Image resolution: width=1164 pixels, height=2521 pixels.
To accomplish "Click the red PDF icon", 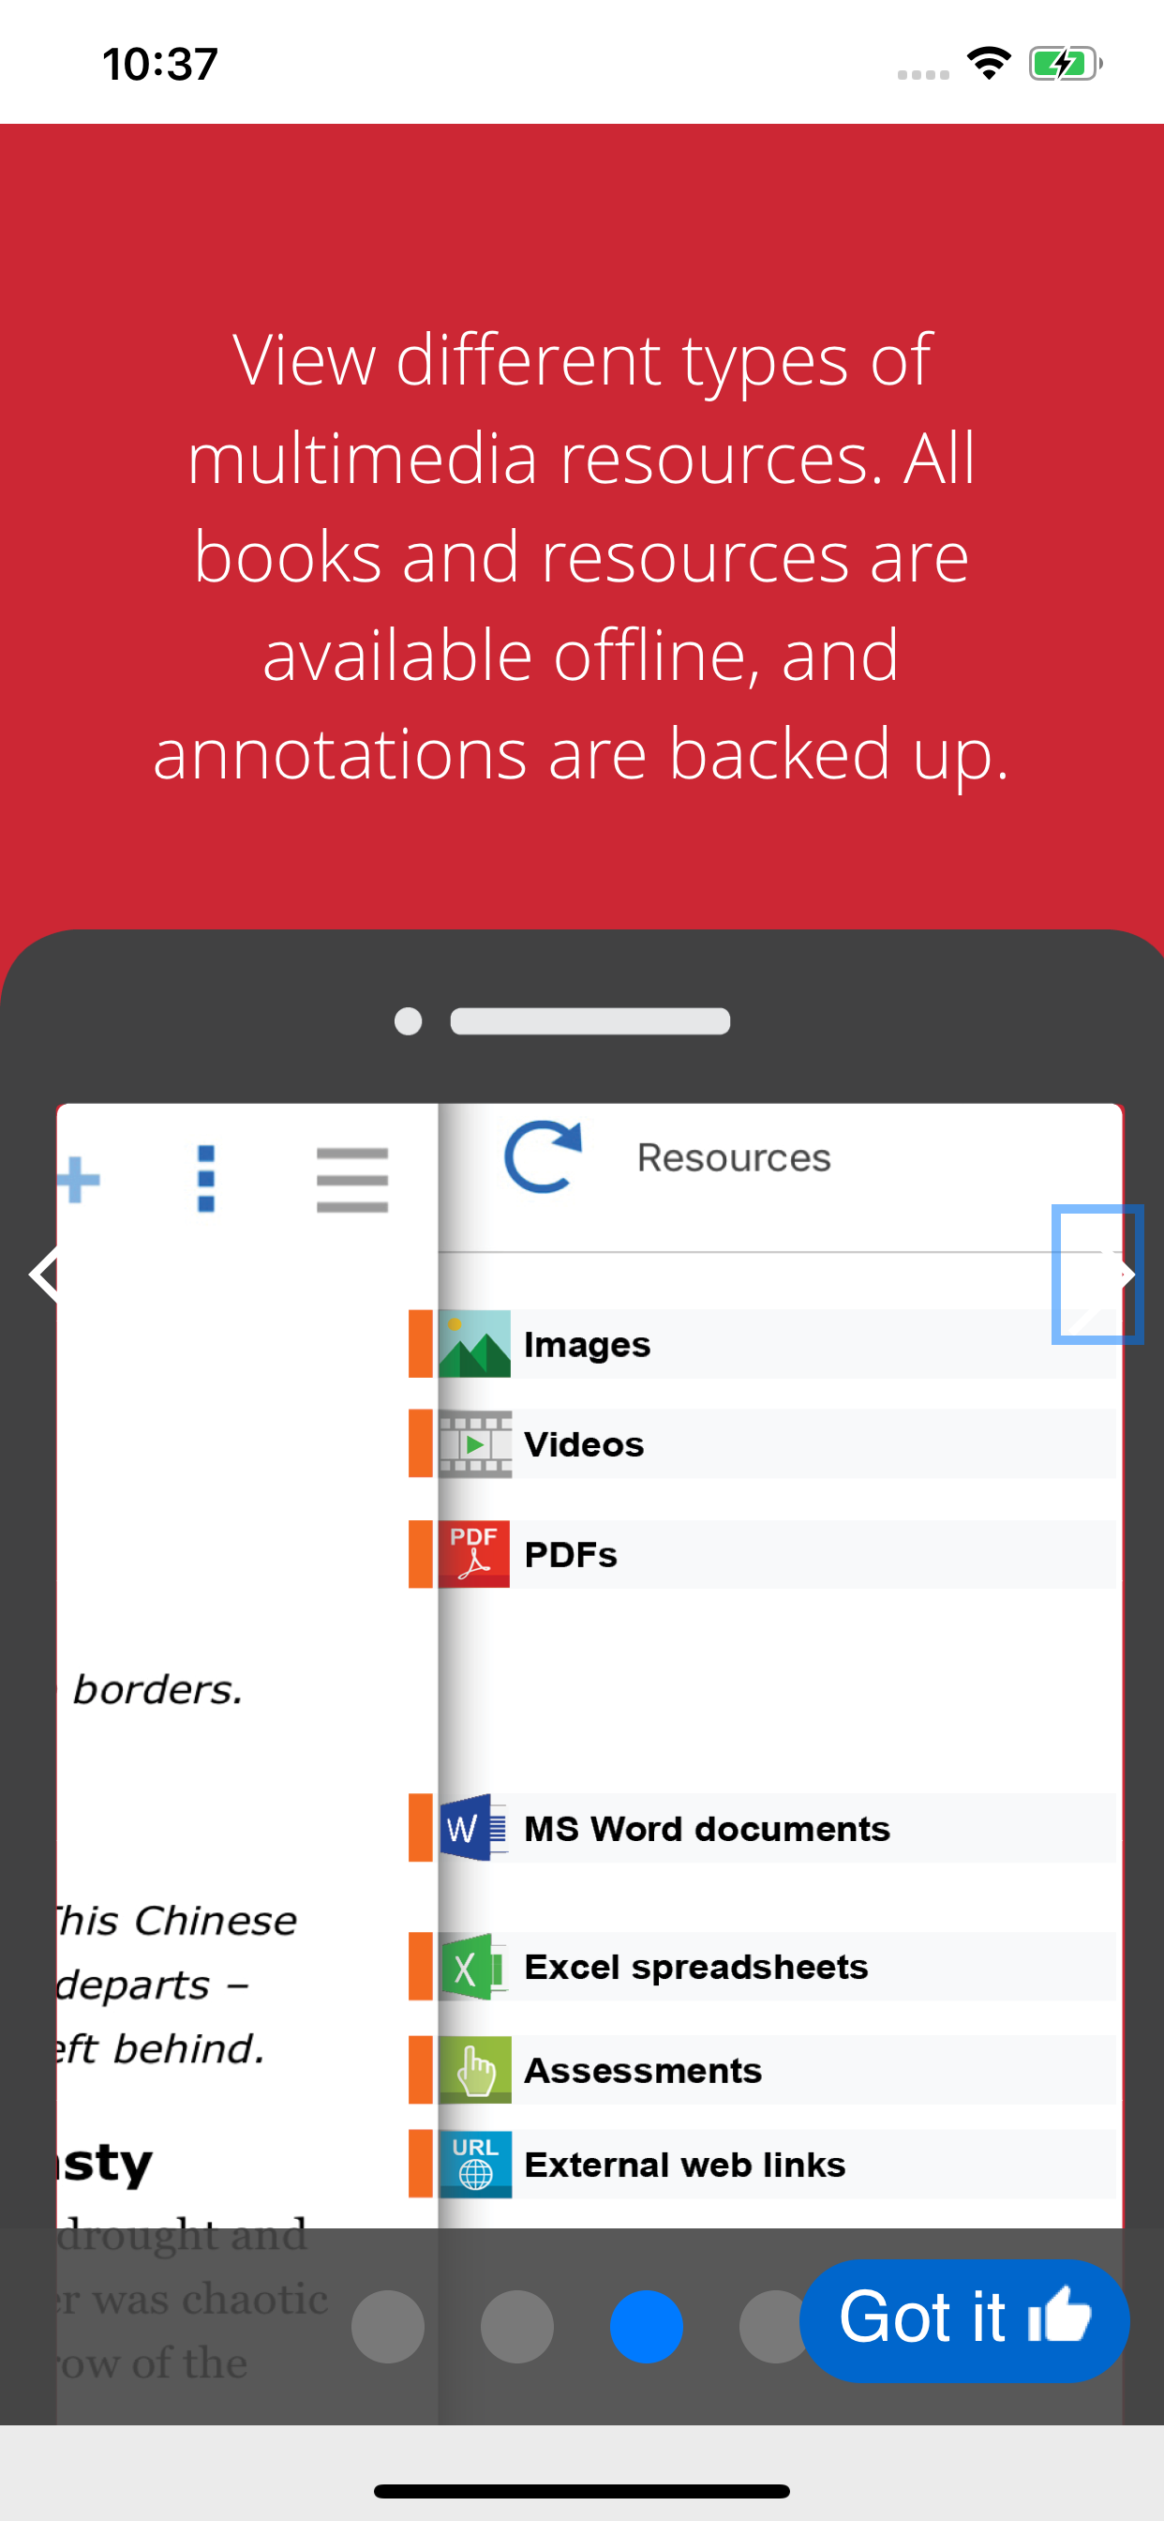I will [474, 1554].
